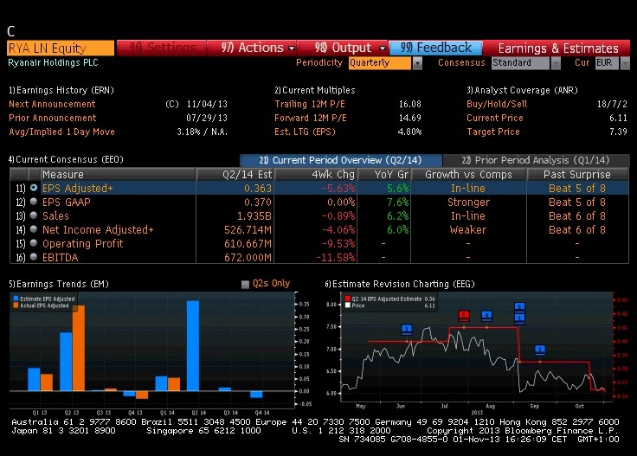Click the Buy/Hold/Sell value 18/7/2
This screenshot has width=637, height=456.
pyautogui.click(x=612, y=104)
